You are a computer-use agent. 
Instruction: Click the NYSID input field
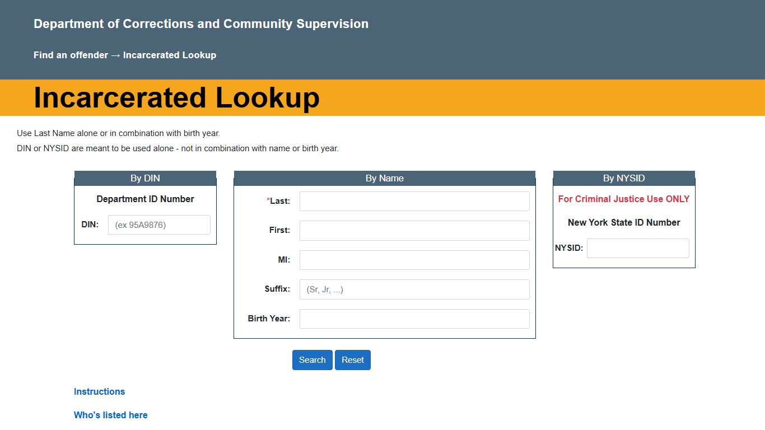click(x=637, y=248)
